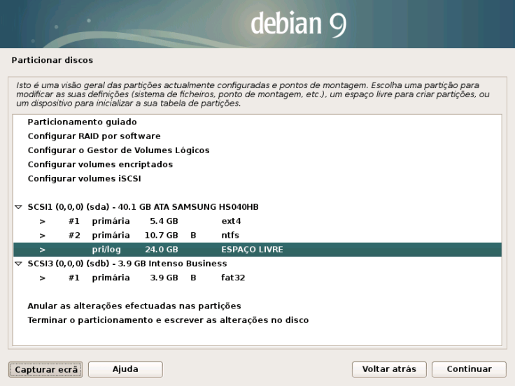Choose Configurar volumes iSCSI
Screen dimensions: 515x386
pyautogui.click(x=84, y=179)
